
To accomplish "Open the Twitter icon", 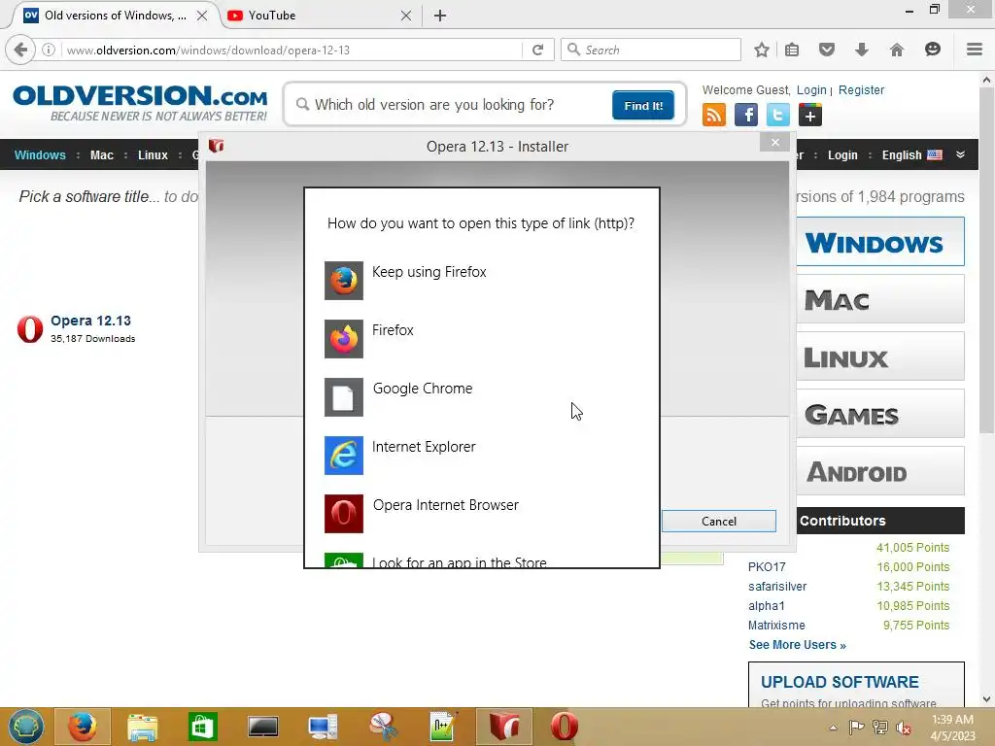I will pos(778,115).
